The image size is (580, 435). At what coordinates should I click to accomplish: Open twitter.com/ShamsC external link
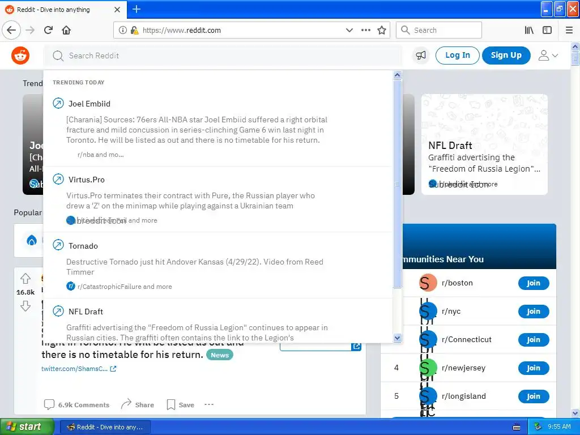pos(79,369)
